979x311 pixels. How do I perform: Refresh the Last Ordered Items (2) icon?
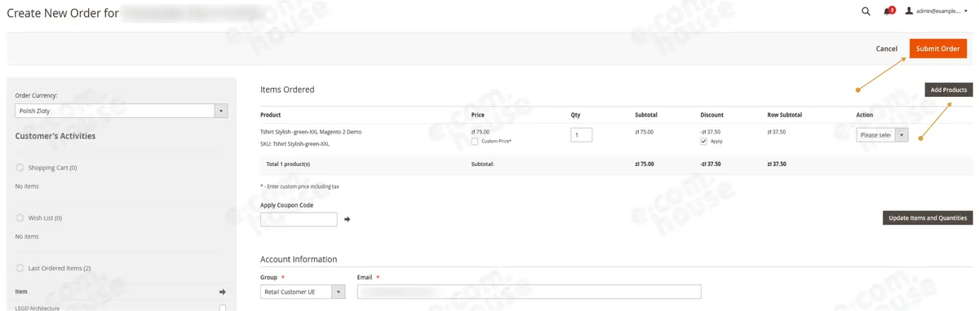click(20, 268)
